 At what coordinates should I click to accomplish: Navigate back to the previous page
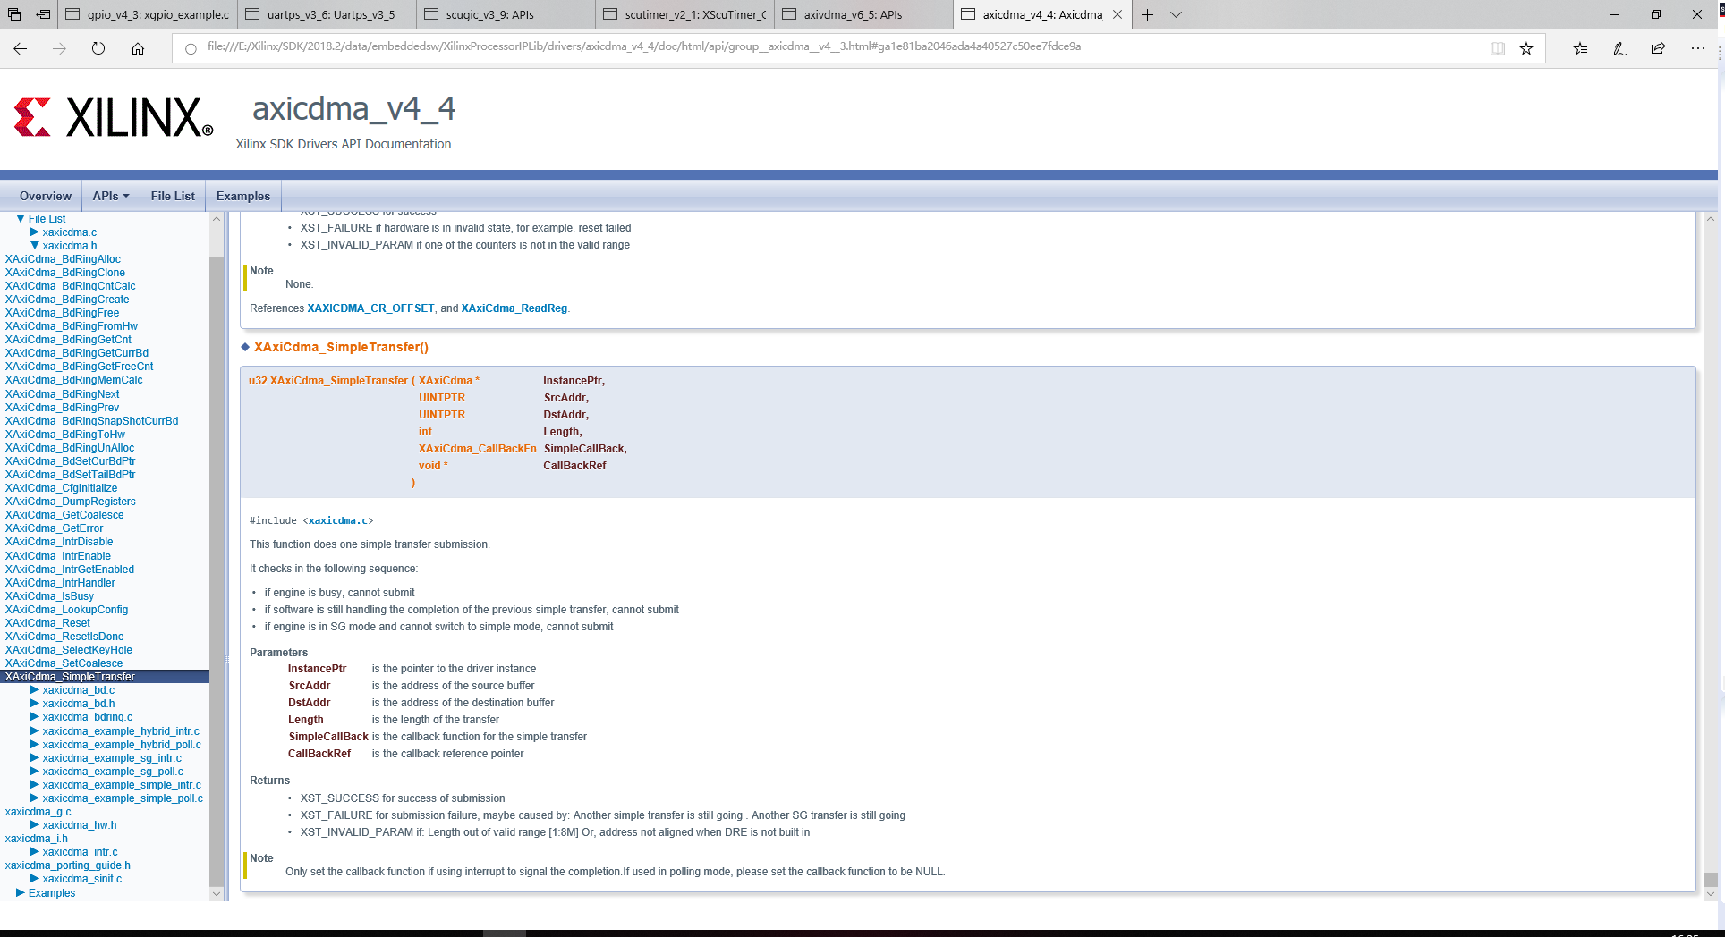(x=20, y=48)
